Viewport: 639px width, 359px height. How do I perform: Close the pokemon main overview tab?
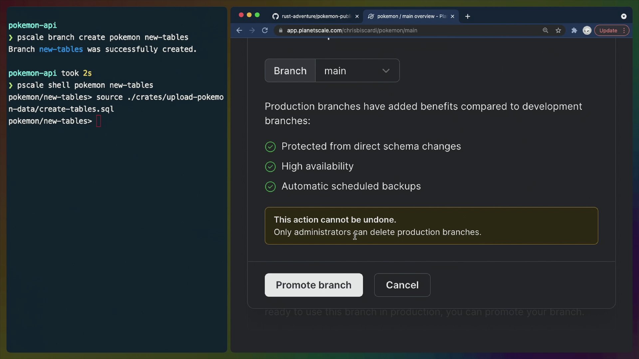point(452,16)
